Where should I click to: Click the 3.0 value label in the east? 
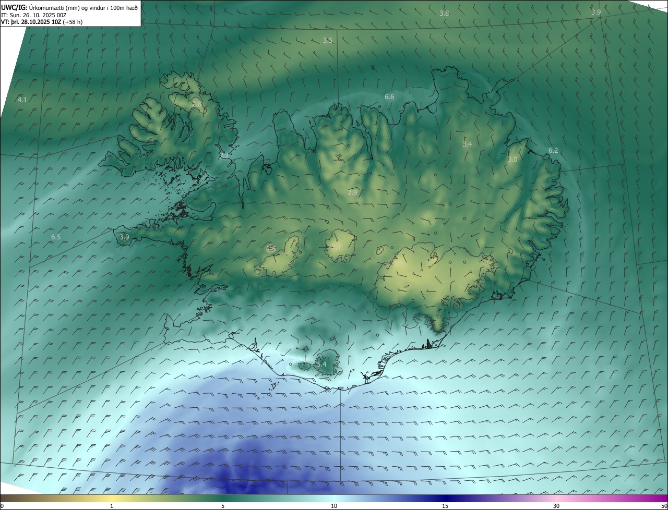(512, 160)
